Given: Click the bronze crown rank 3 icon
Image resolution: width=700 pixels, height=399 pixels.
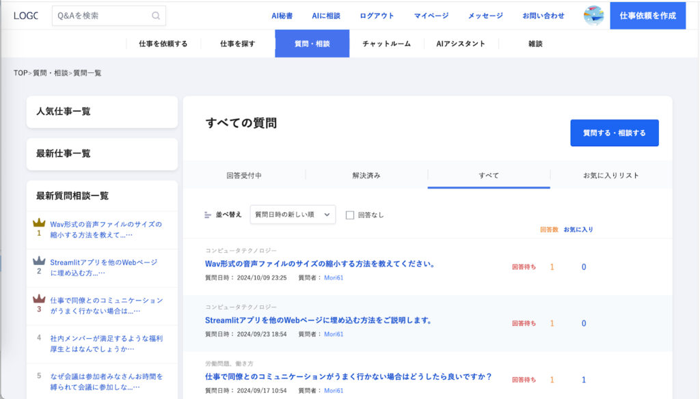Looking at the screenshot, I should tap(39, 300).
